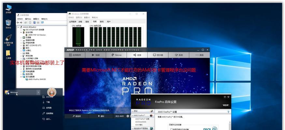Expand the 计算机 node

coord(21,51)
